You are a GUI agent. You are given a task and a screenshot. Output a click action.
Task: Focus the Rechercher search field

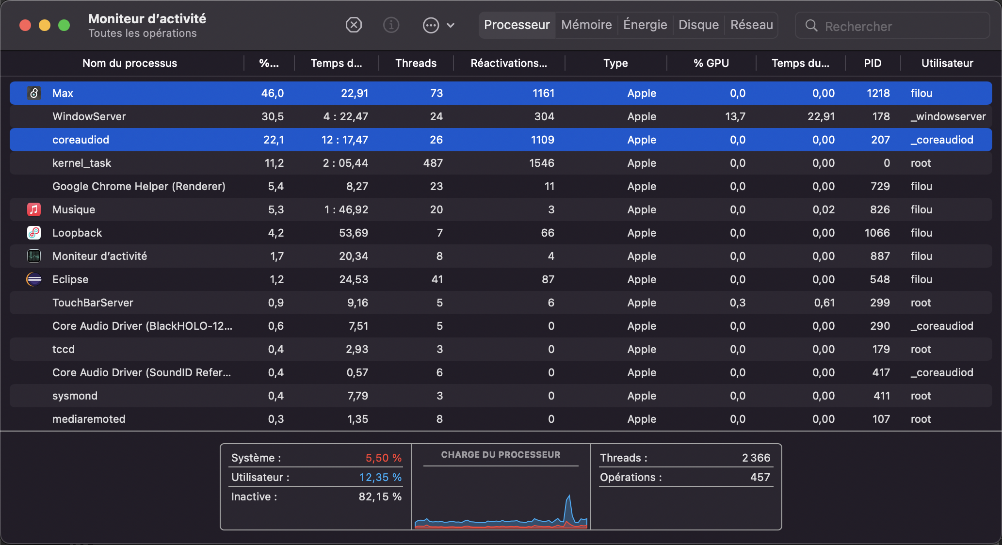click(x=892, y=26)
